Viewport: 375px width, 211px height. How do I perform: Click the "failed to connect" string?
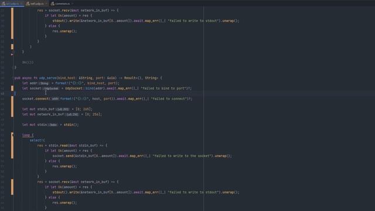[x=169, y=98]
